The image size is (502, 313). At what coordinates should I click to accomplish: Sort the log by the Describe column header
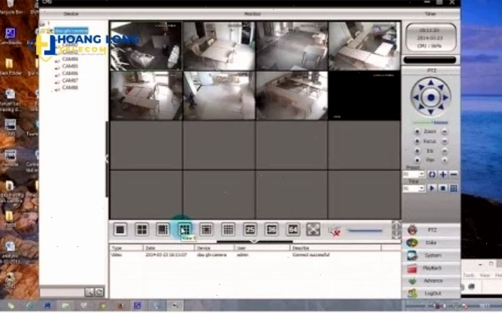click(335, 248)
